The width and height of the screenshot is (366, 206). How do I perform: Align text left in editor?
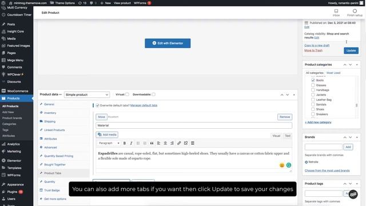click(x=158, y=143)
